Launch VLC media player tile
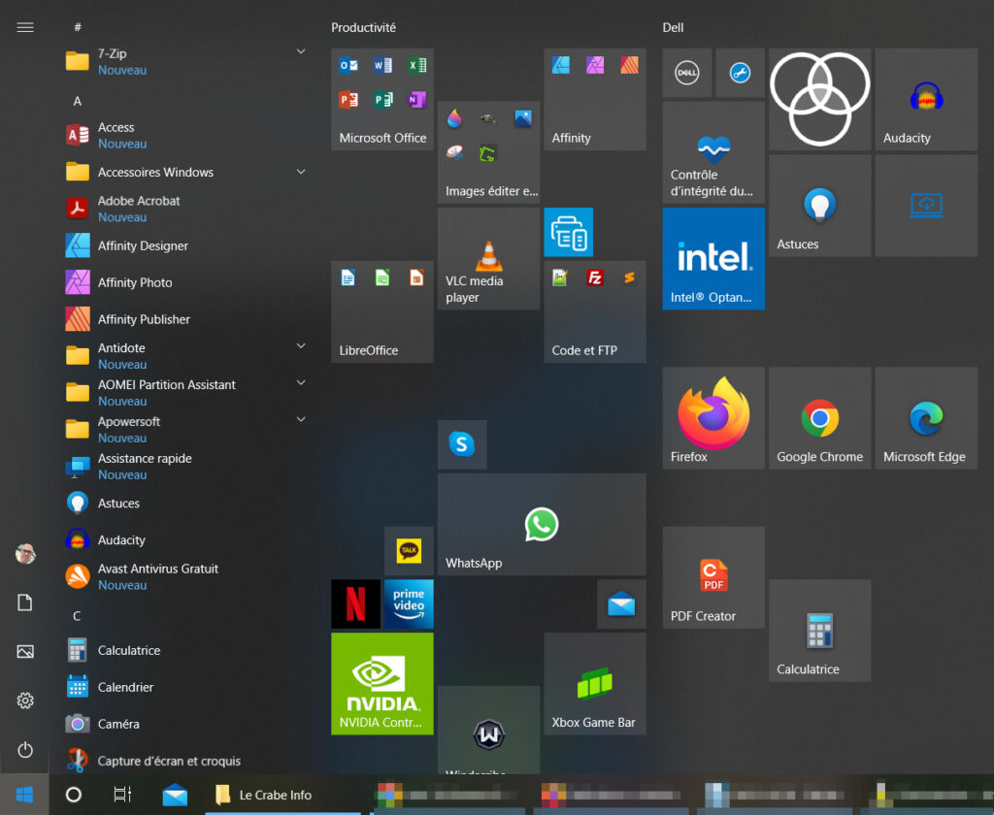 click(x=488, y=259)
